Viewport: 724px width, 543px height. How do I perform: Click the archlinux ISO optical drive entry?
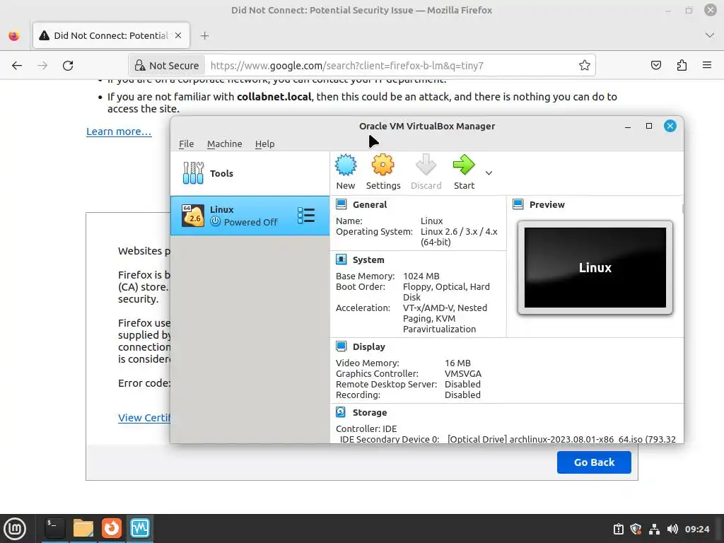(561, 439)
